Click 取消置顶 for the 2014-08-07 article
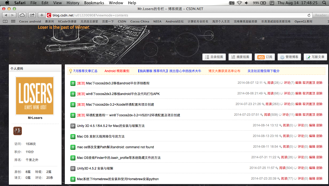The image size is (329, 186). point(309,83)
